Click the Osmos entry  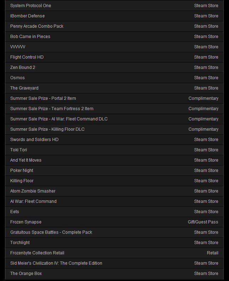114,78
